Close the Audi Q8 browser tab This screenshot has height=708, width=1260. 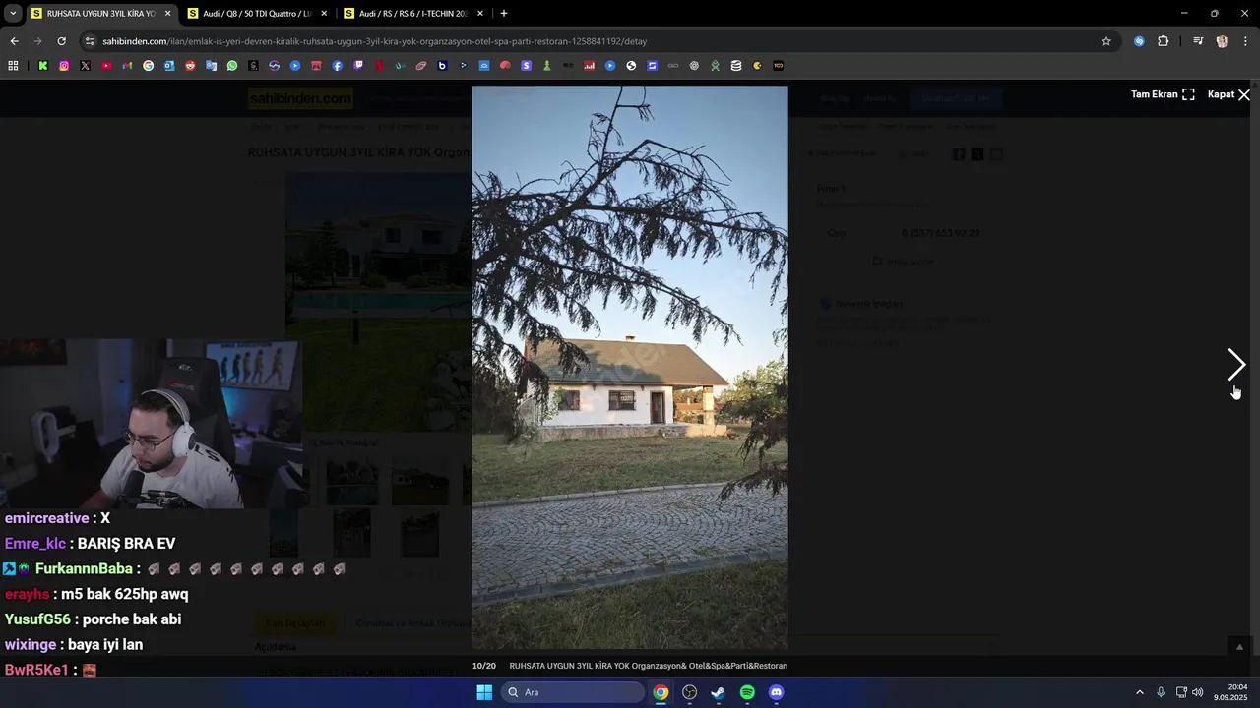[324, 14]
